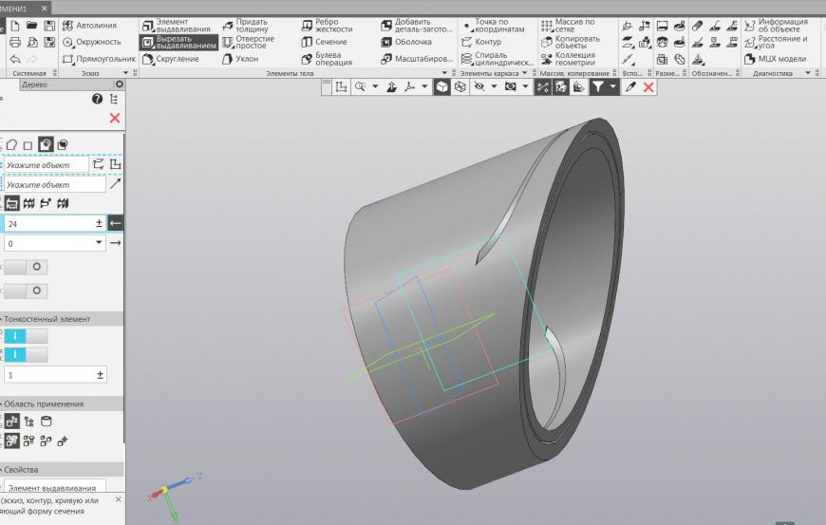Open МЦХ модели mass properties

pos(776,59)
